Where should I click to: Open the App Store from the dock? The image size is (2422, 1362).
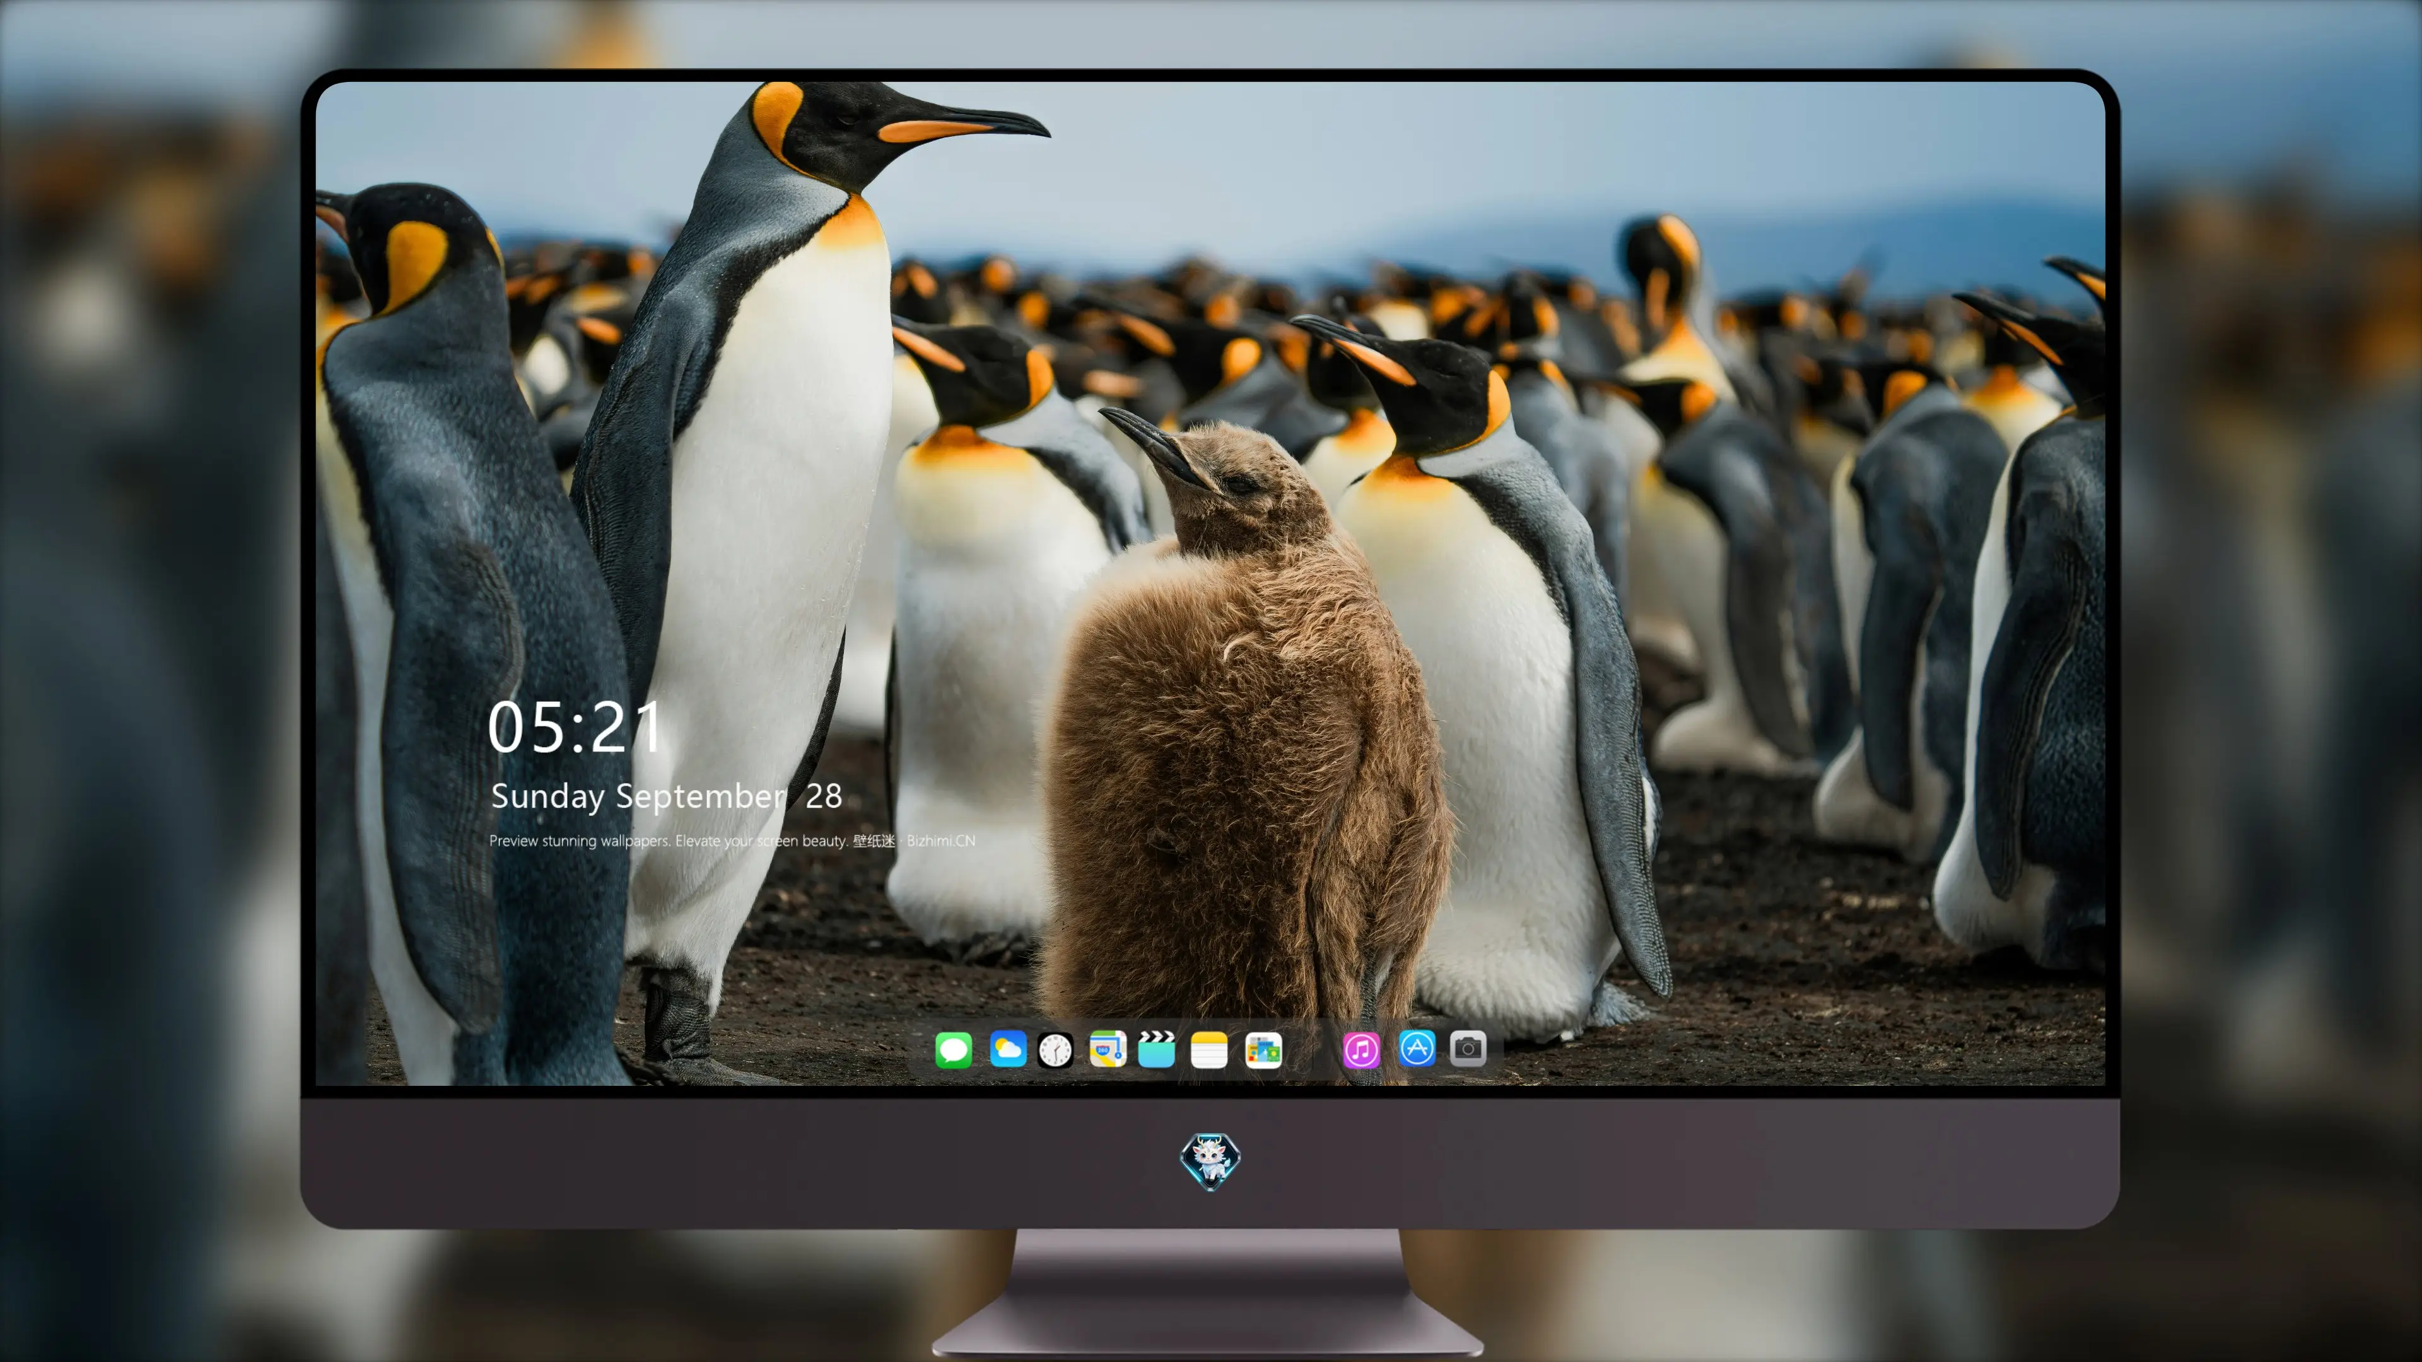tap(1417, 1048)
